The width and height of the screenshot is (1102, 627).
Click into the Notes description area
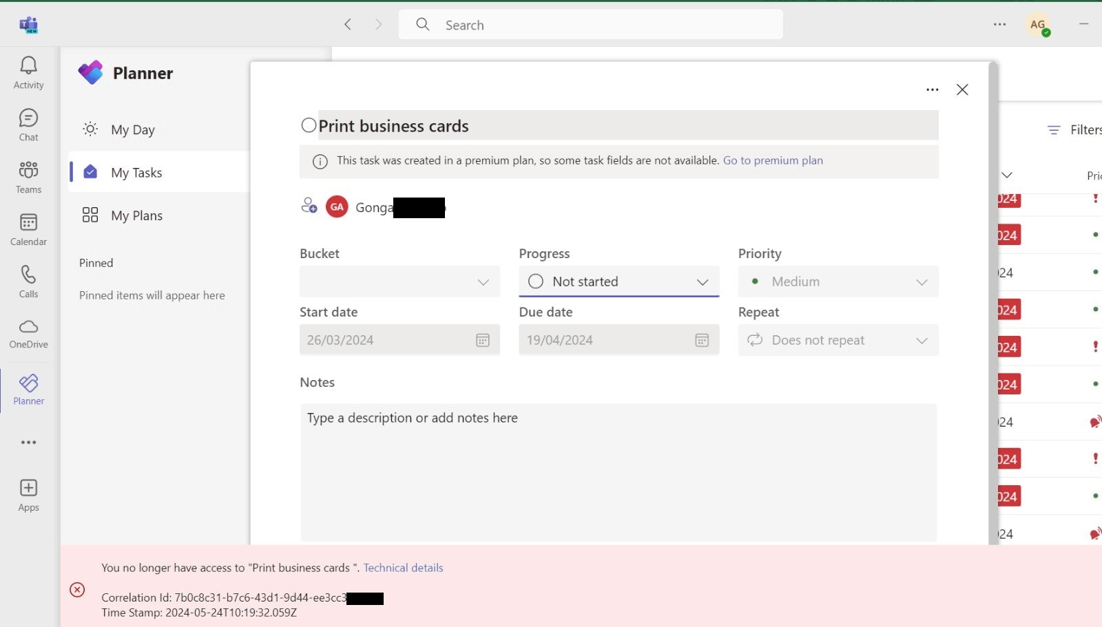[618, 473]
